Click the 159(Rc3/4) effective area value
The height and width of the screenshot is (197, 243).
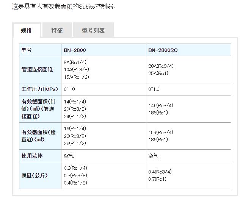(161, 132)
